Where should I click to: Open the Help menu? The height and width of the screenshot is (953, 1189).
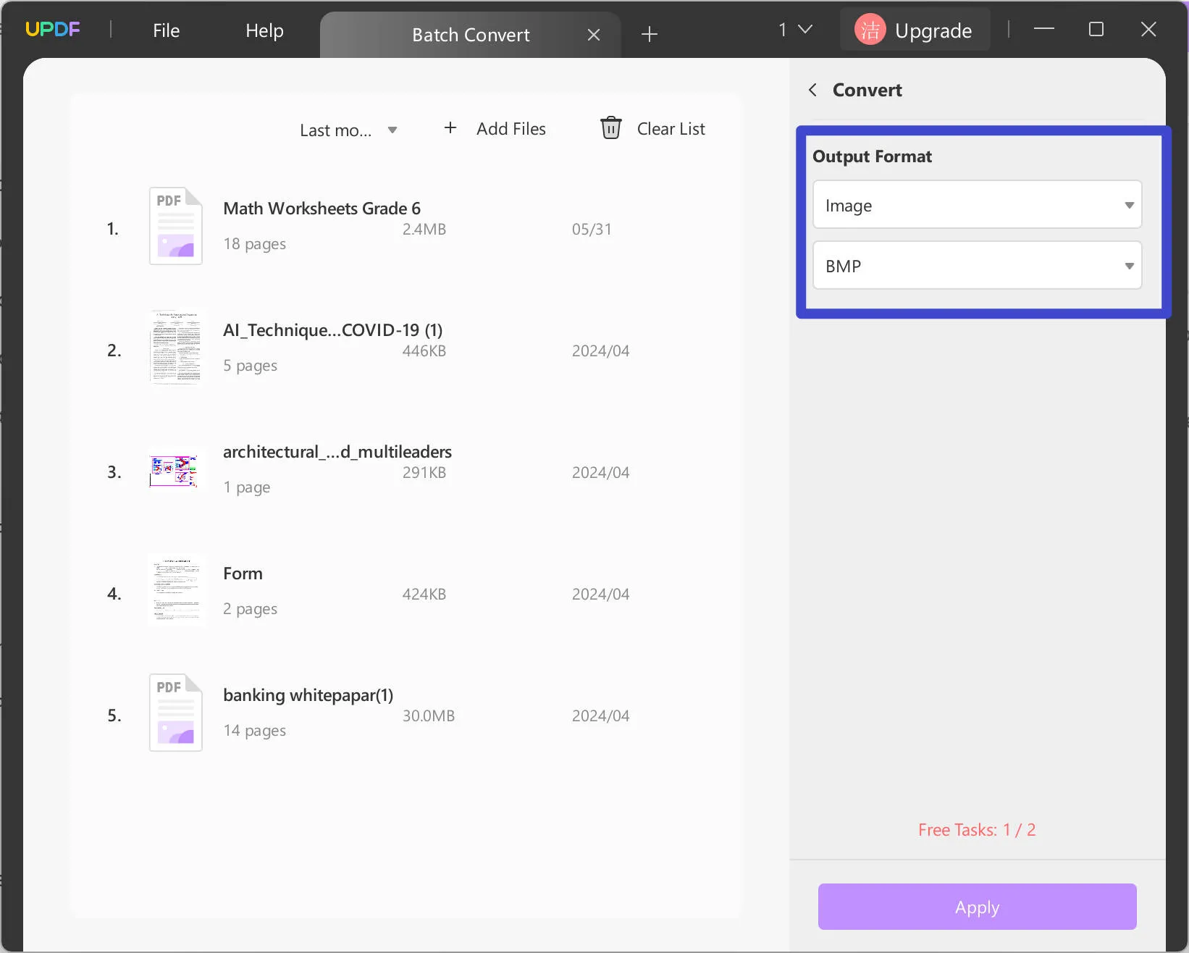click(x=264, y=30)
